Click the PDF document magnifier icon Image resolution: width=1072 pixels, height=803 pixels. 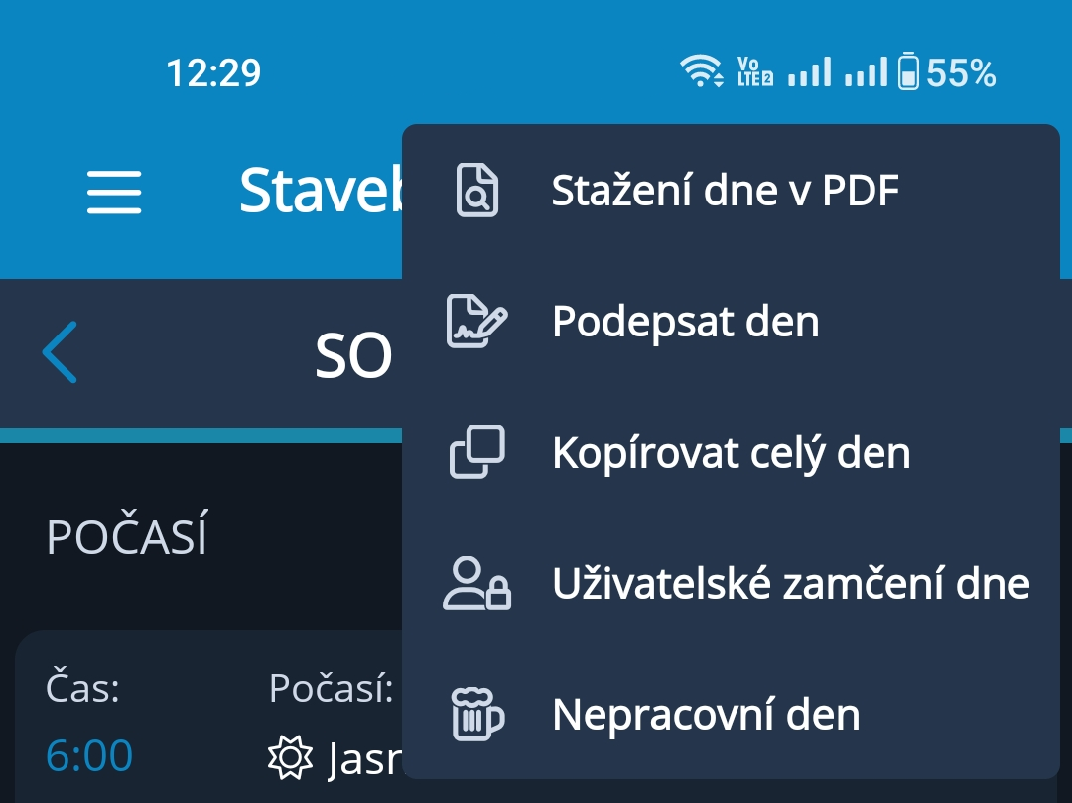tap(477, 190)
